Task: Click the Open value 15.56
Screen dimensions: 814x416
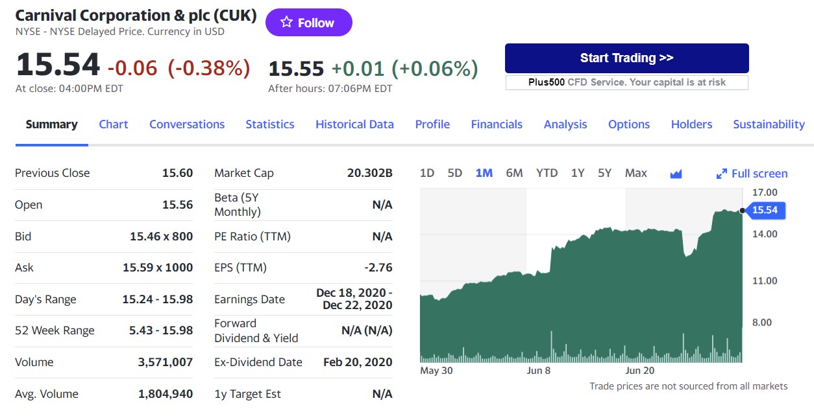Action: pyautogui.click(x=178, y=205)
